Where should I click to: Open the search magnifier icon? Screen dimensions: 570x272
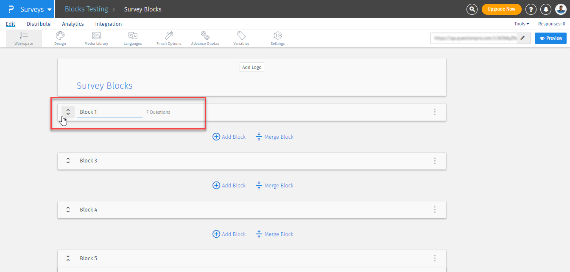(472, 9)
